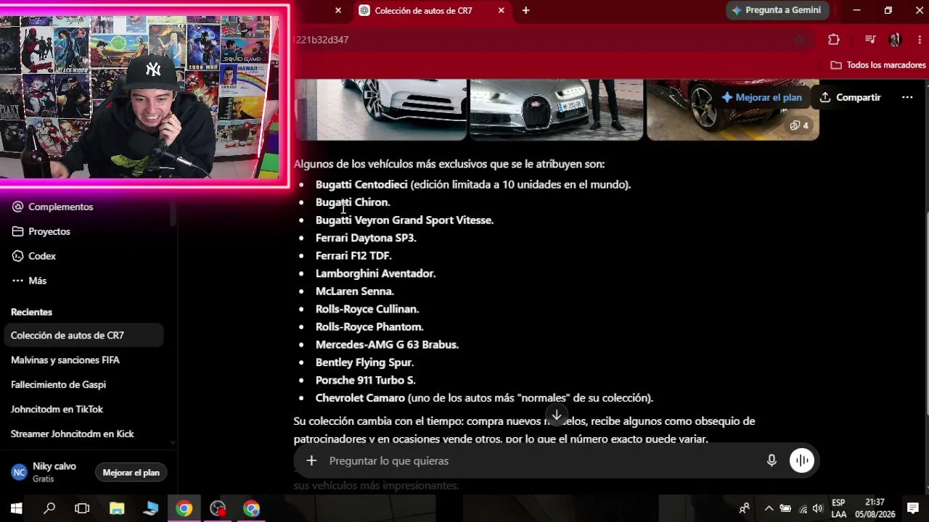Show hidden system tray icons
This screenshot has height=522, width=929.
tap(769, 508)
